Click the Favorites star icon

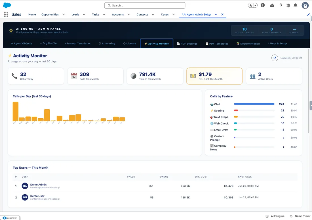click(x=251, y=5)
